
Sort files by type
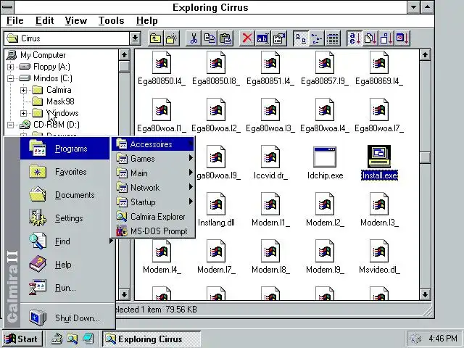pyautogui.click(x=370, y=38)
